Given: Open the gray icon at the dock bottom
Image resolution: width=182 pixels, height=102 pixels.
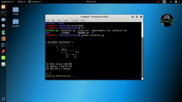Looking at the screenshot, I should (3, 64).
